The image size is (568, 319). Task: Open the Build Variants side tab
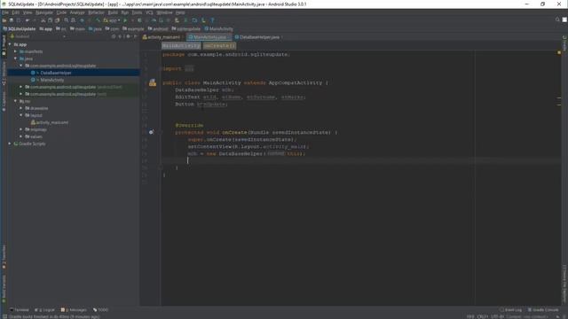[x=4, y=289]
